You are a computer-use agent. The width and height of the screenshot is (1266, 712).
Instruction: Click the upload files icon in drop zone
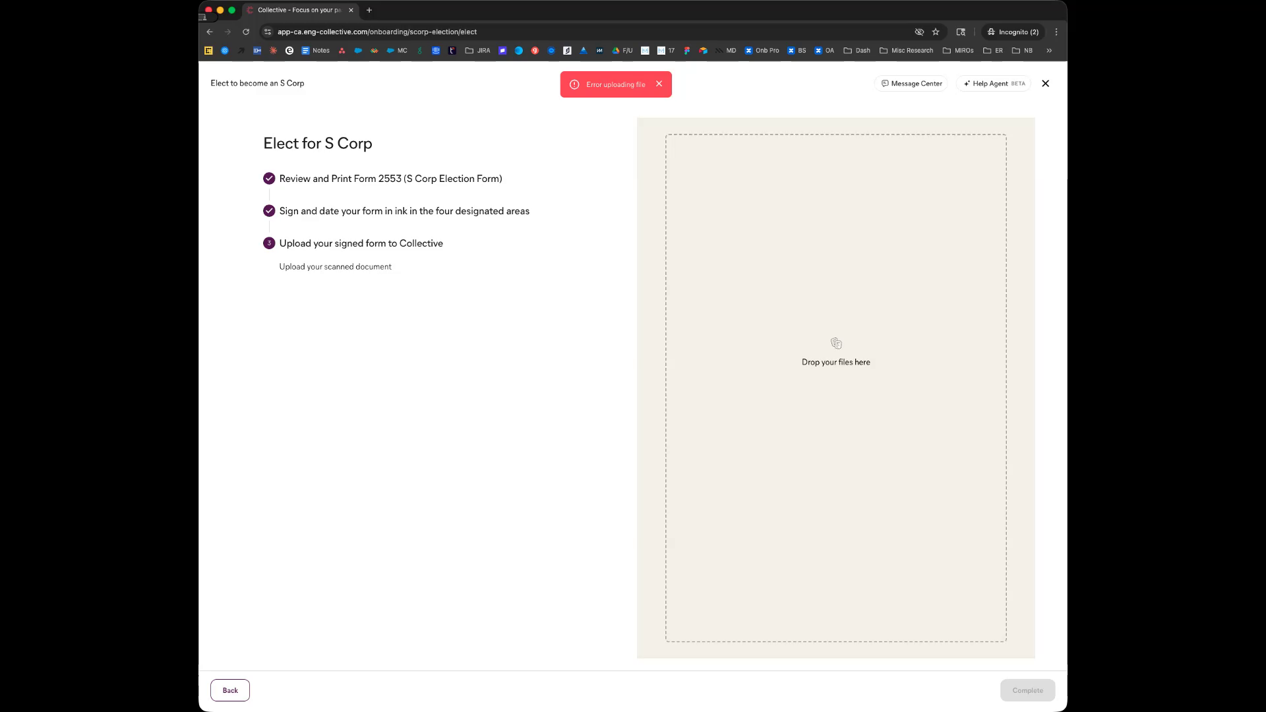835,343
